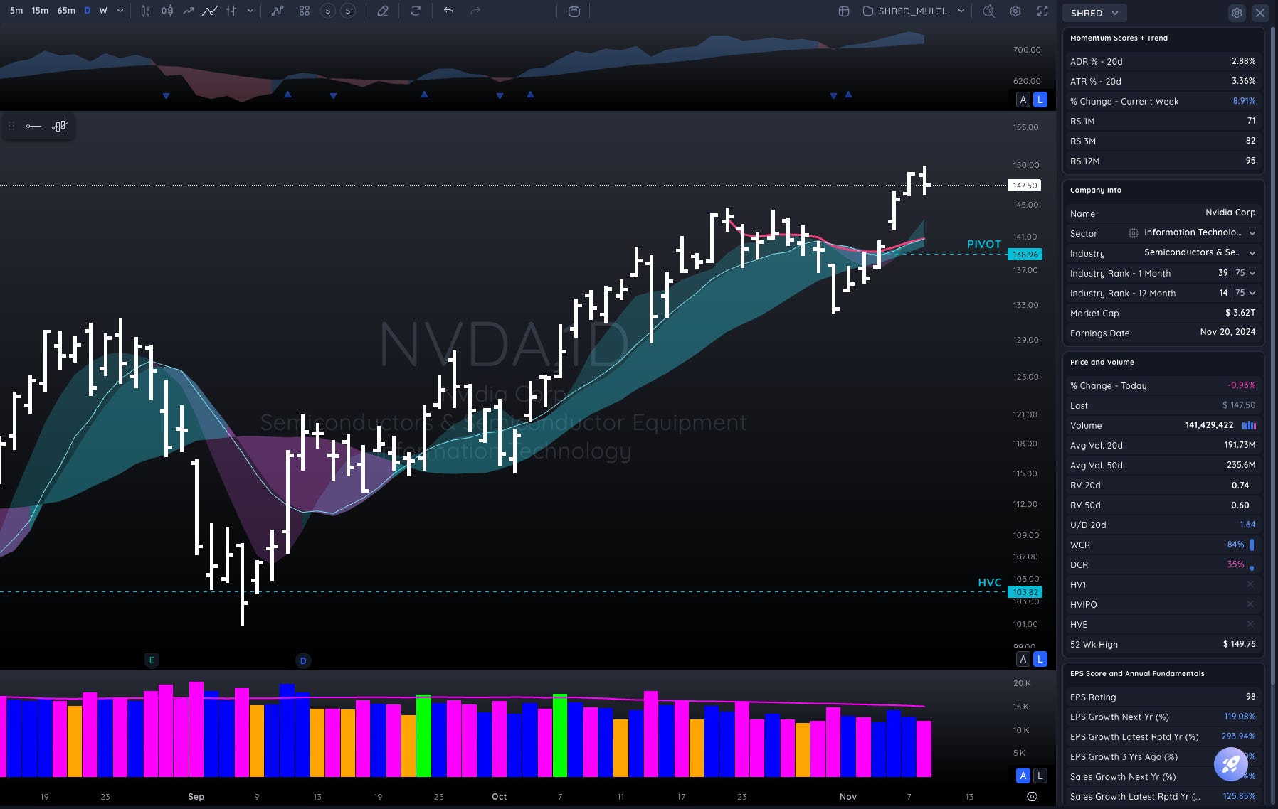Screen dimensions: 1278x809
Task: Toggle Log scale (L) on volume pane
Action: 1040,776
